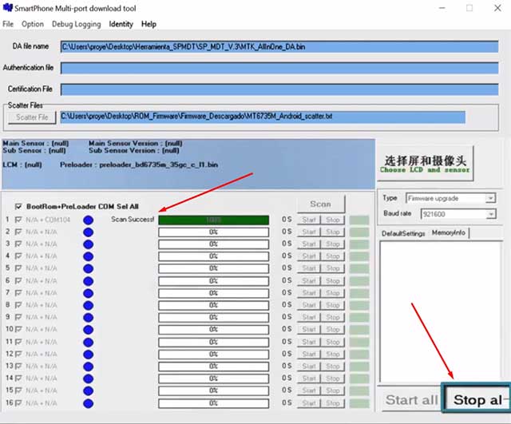Click Stop button for port 7
The image size is (511, 424).
pyautogui.click(x=333, y=293)
